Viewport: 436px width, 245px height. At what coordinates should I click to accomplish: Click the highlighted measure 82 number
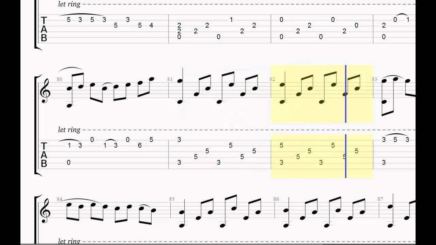tap(272, 79)
